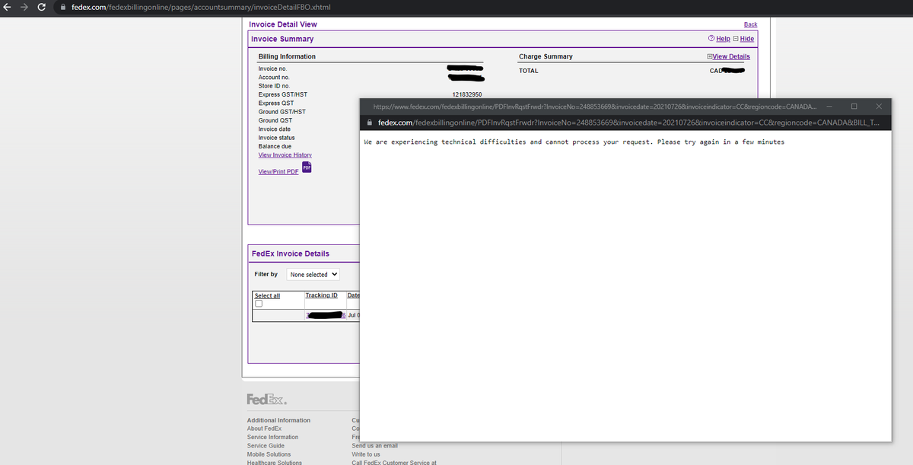The height and width of the screenshot is (465, 913).
Task: Click the Select all column header
Action: [267, 295]
